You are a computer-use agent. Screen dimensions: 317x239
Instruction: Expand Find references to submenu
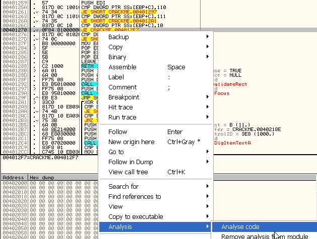(135, 197)
